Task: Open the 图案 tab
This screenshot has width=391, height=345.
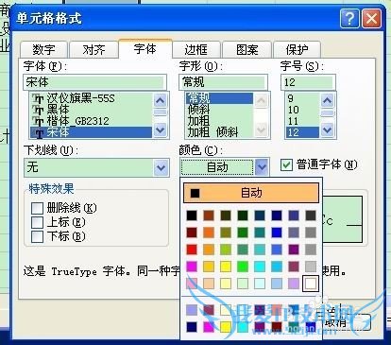Action: pos(246,50)
